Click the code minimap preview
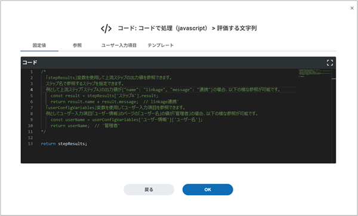This screenshot has height=216, width=358. [x=314, y=73]
